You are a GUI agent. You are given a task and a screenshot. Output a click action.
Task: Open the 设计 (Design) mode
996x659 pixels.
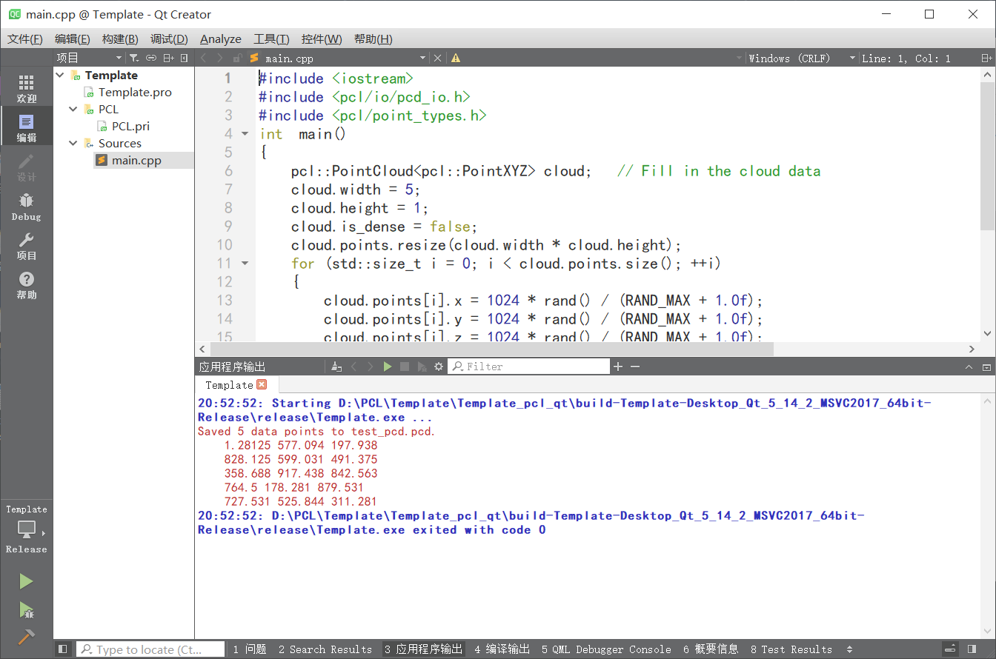(x=27, y=167)
